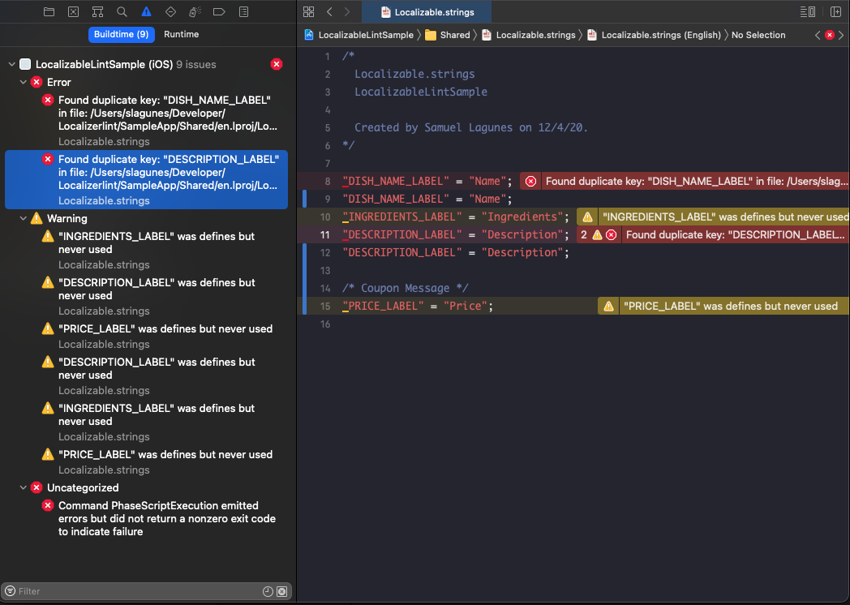Screen dimensions: 850x605
Task: Collapse the Uncategorized group
Action: point(24,487)
